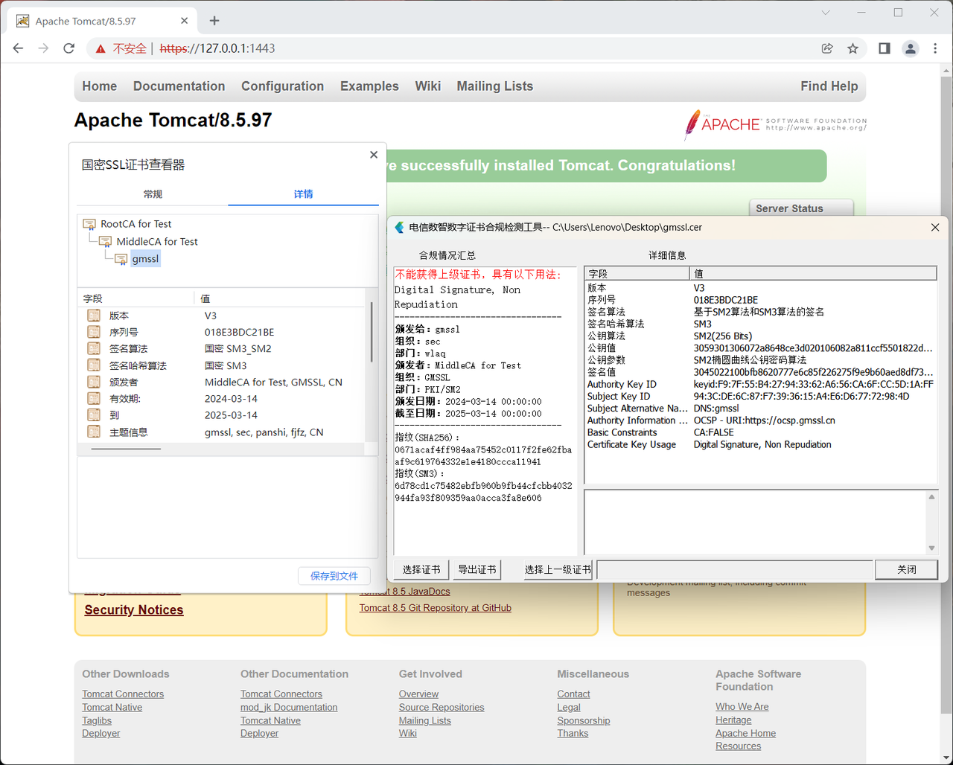
Task: Click the 导出证书 button
Action: click(x=477, y=570)
